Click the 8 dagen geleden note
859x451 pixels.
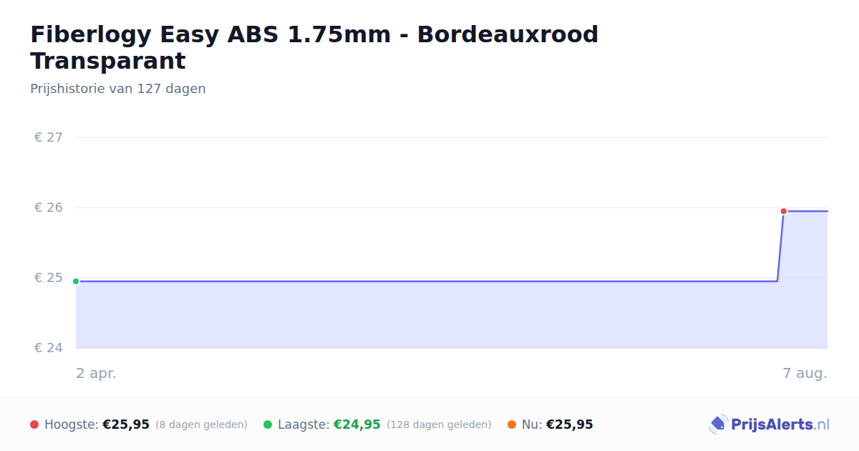[x=201, y=425]
